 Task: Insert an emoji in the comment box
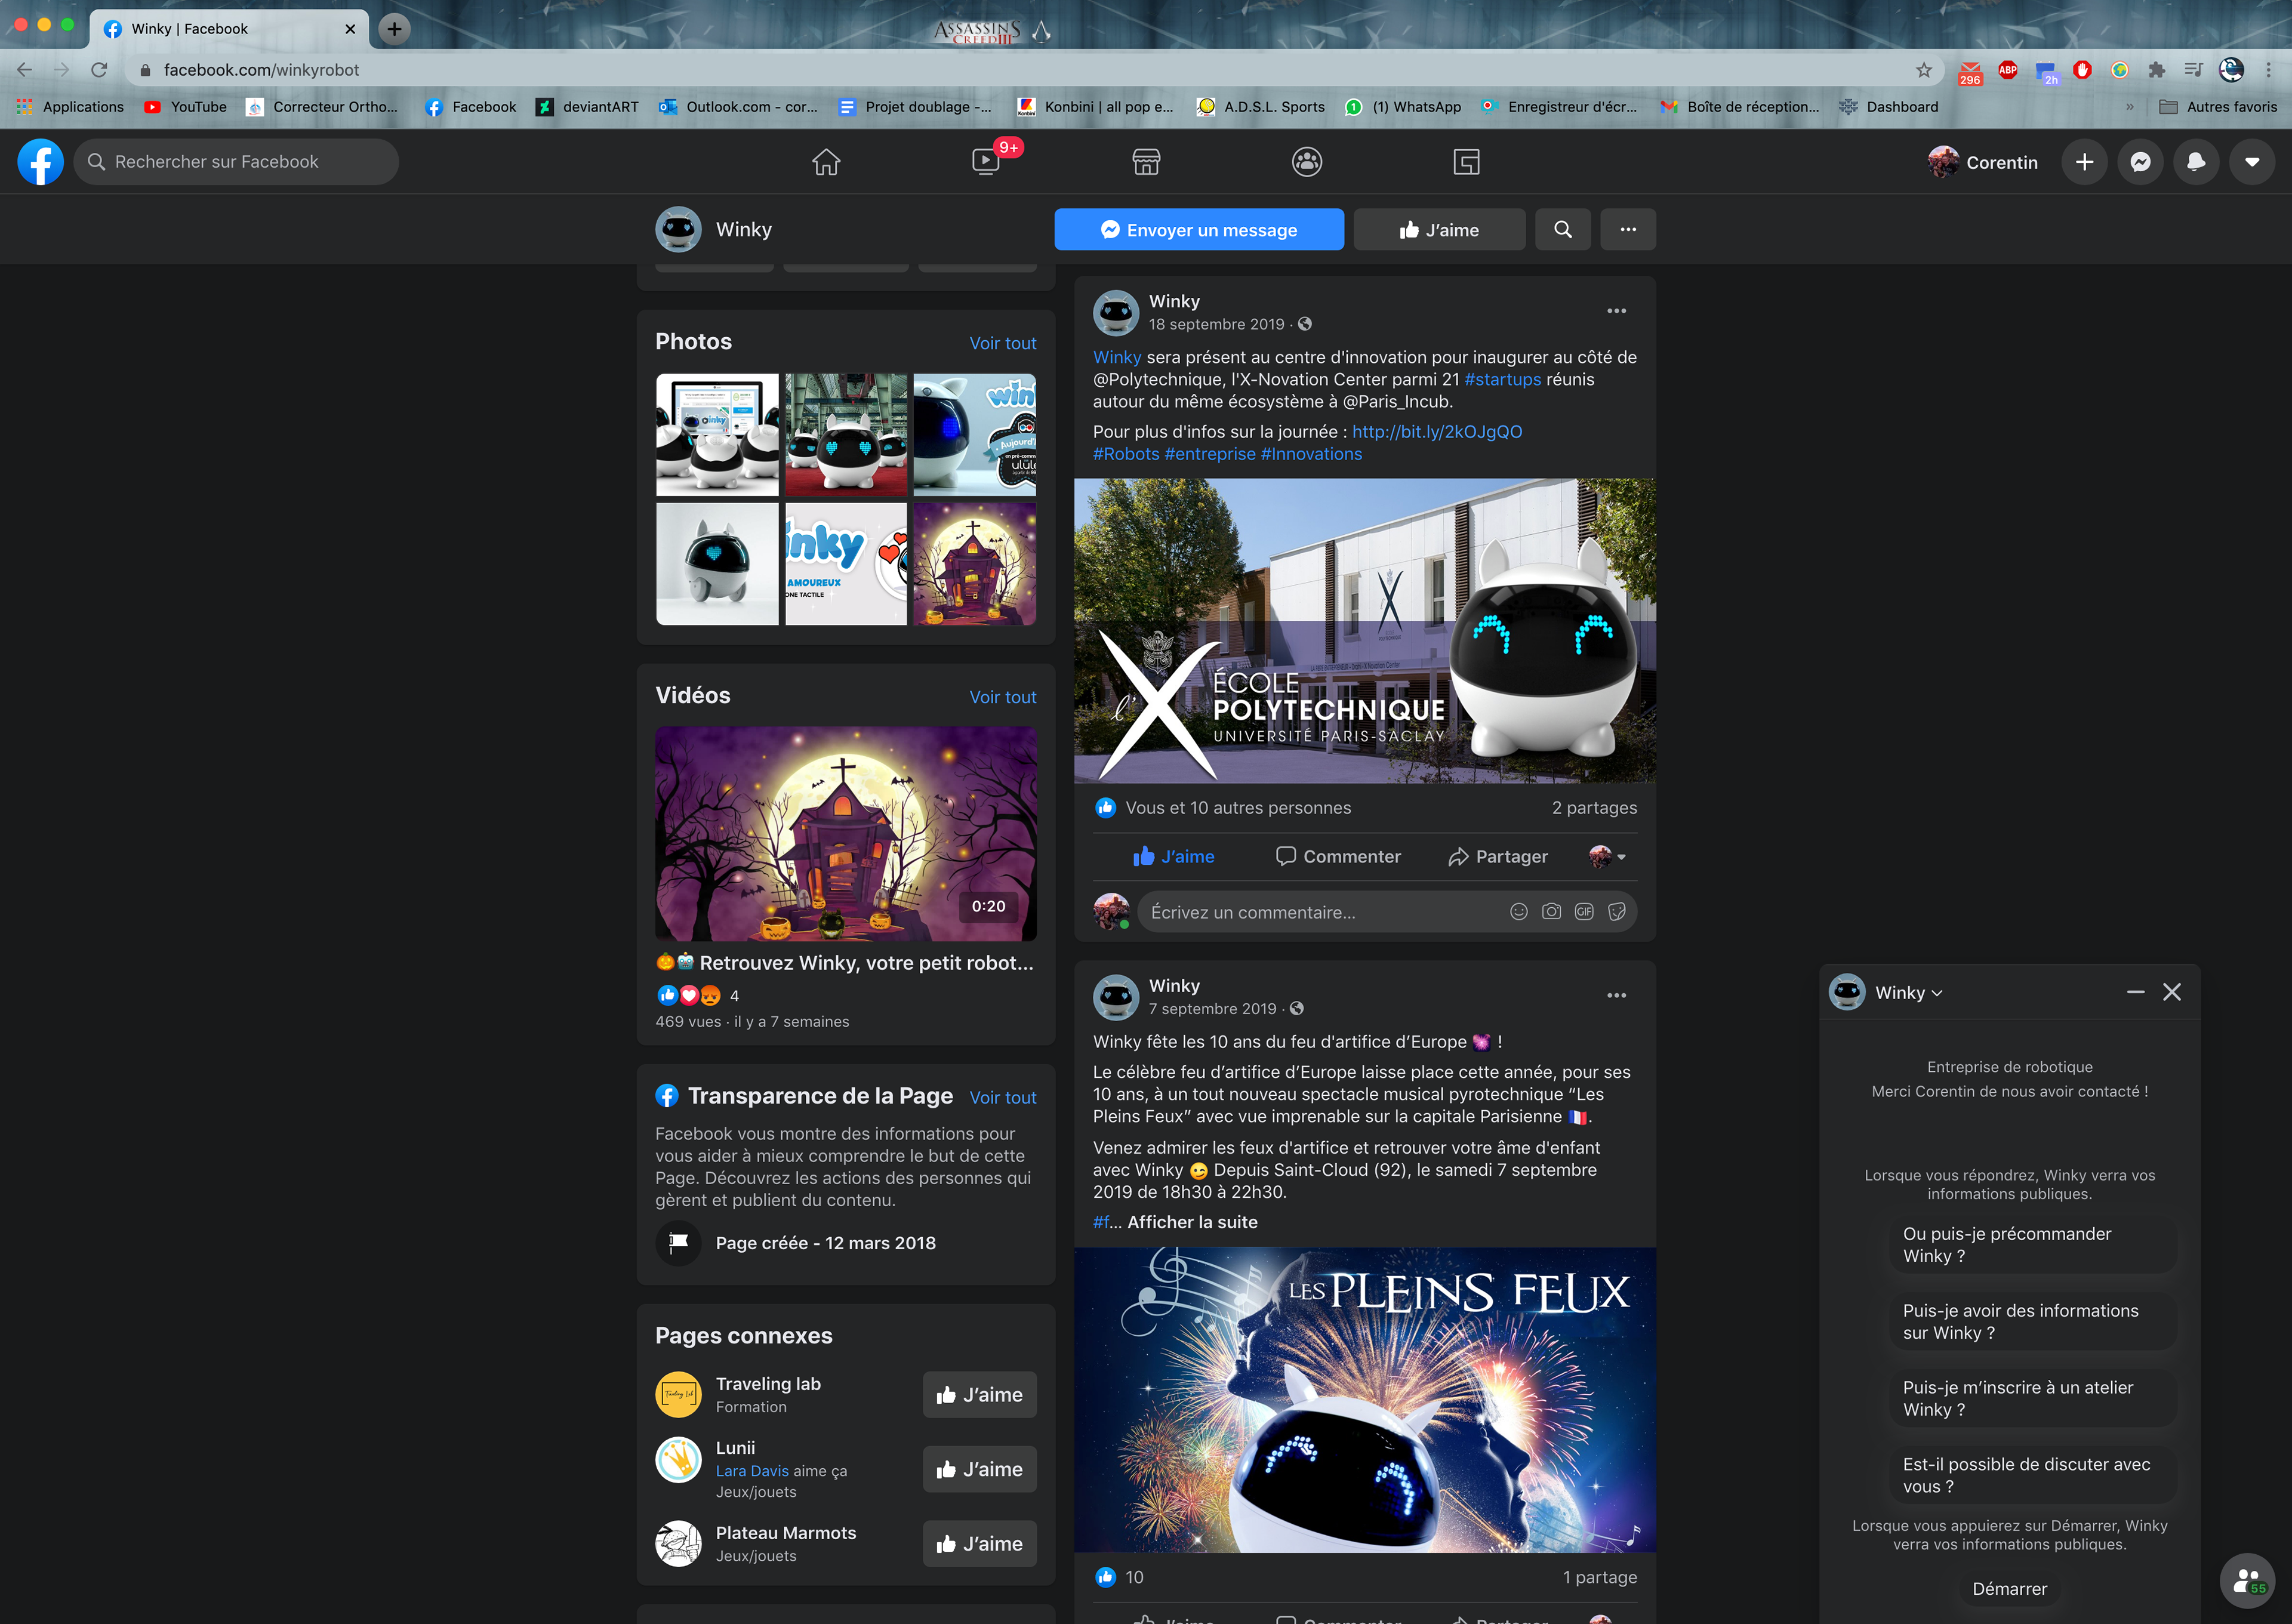click(1518, 911)
